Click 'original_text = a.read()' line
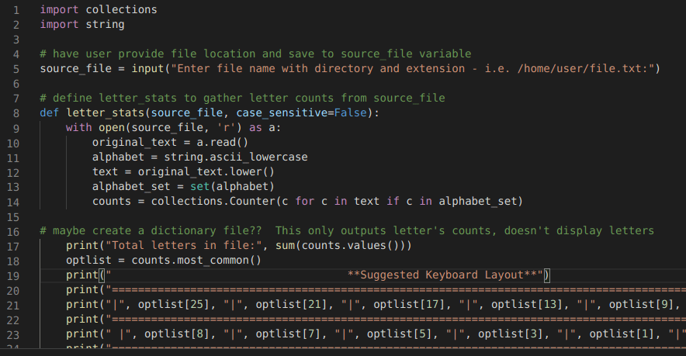The image size is (686, 356). pos(169,142)
